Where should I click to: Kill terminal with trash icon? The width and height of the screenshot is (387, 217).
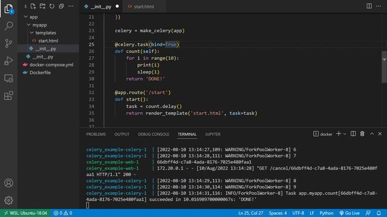point(362,134)
